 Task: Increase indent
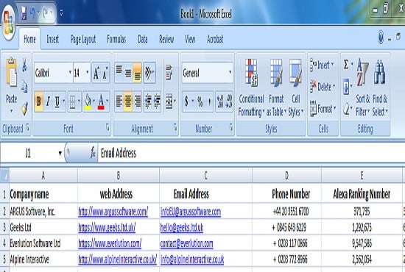(157, 101)
